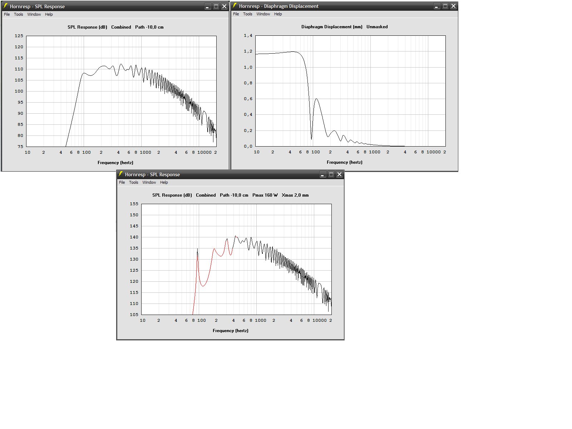
Task: Open Tools menu in Diaphragm Displacement window
Action: pyautogui.click(x=248, y=14)
